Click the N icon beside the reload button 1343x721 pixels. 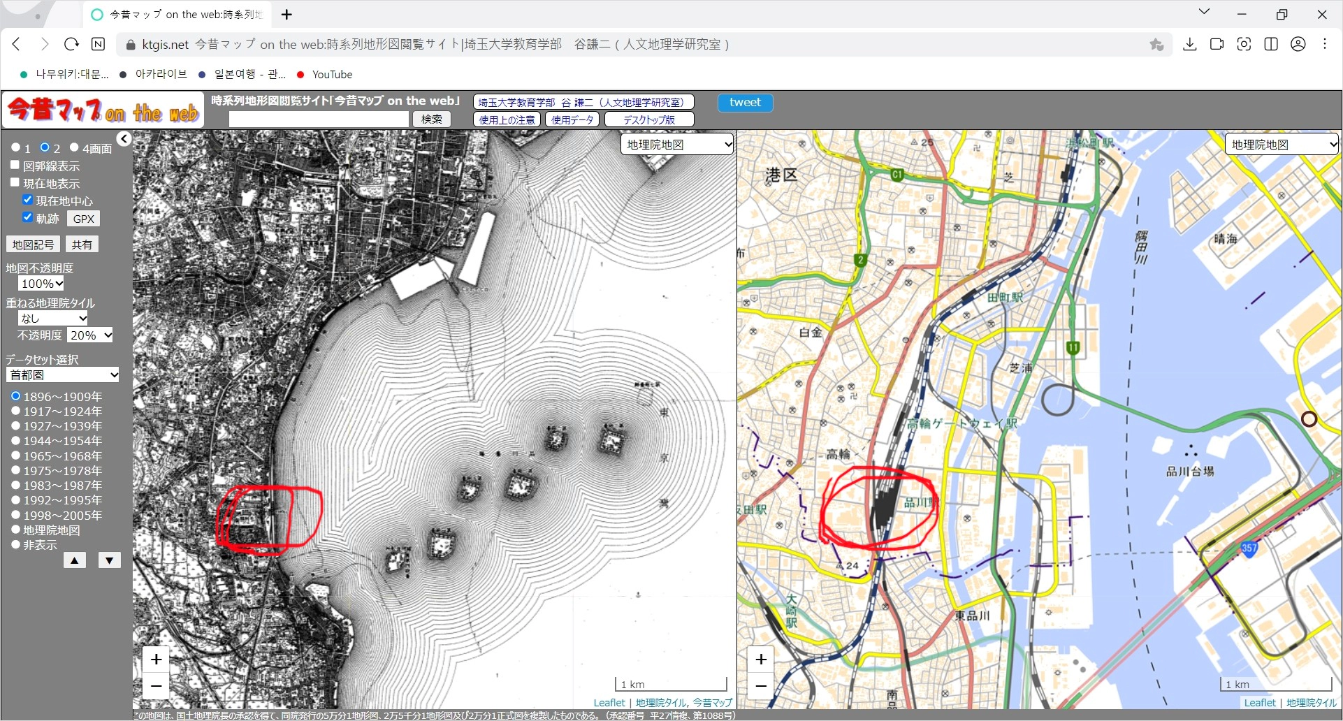[x=99, y=44]
